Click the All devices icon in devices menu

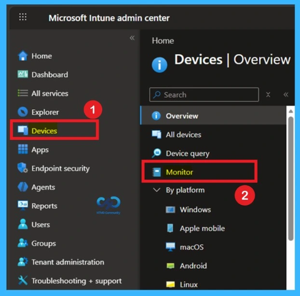click(x=156, y=134)
